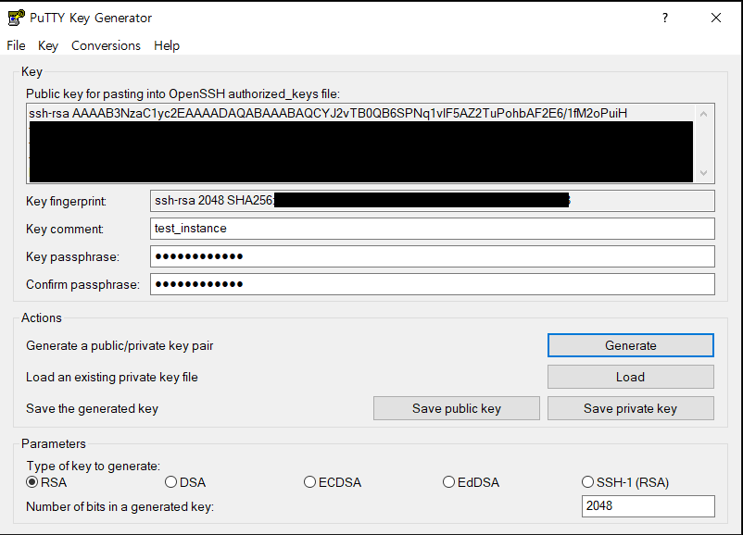
Task: Open the Key menu
Action: coord(48,45)
